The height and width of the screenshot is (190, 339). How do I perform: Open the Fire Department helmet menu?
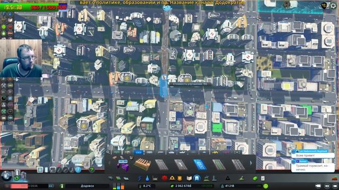point(172,178)
